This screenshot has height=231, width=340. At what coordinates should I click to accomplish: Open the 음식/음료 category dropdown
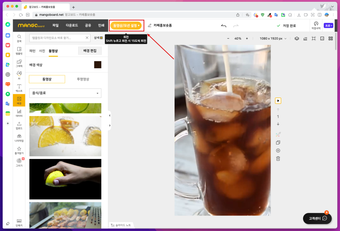(65, 93)
